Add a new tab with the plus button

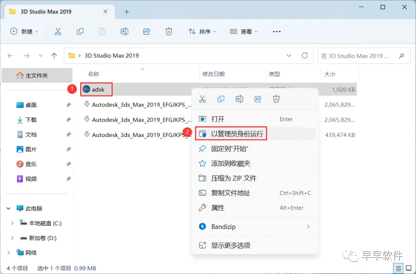click(127, 12)
